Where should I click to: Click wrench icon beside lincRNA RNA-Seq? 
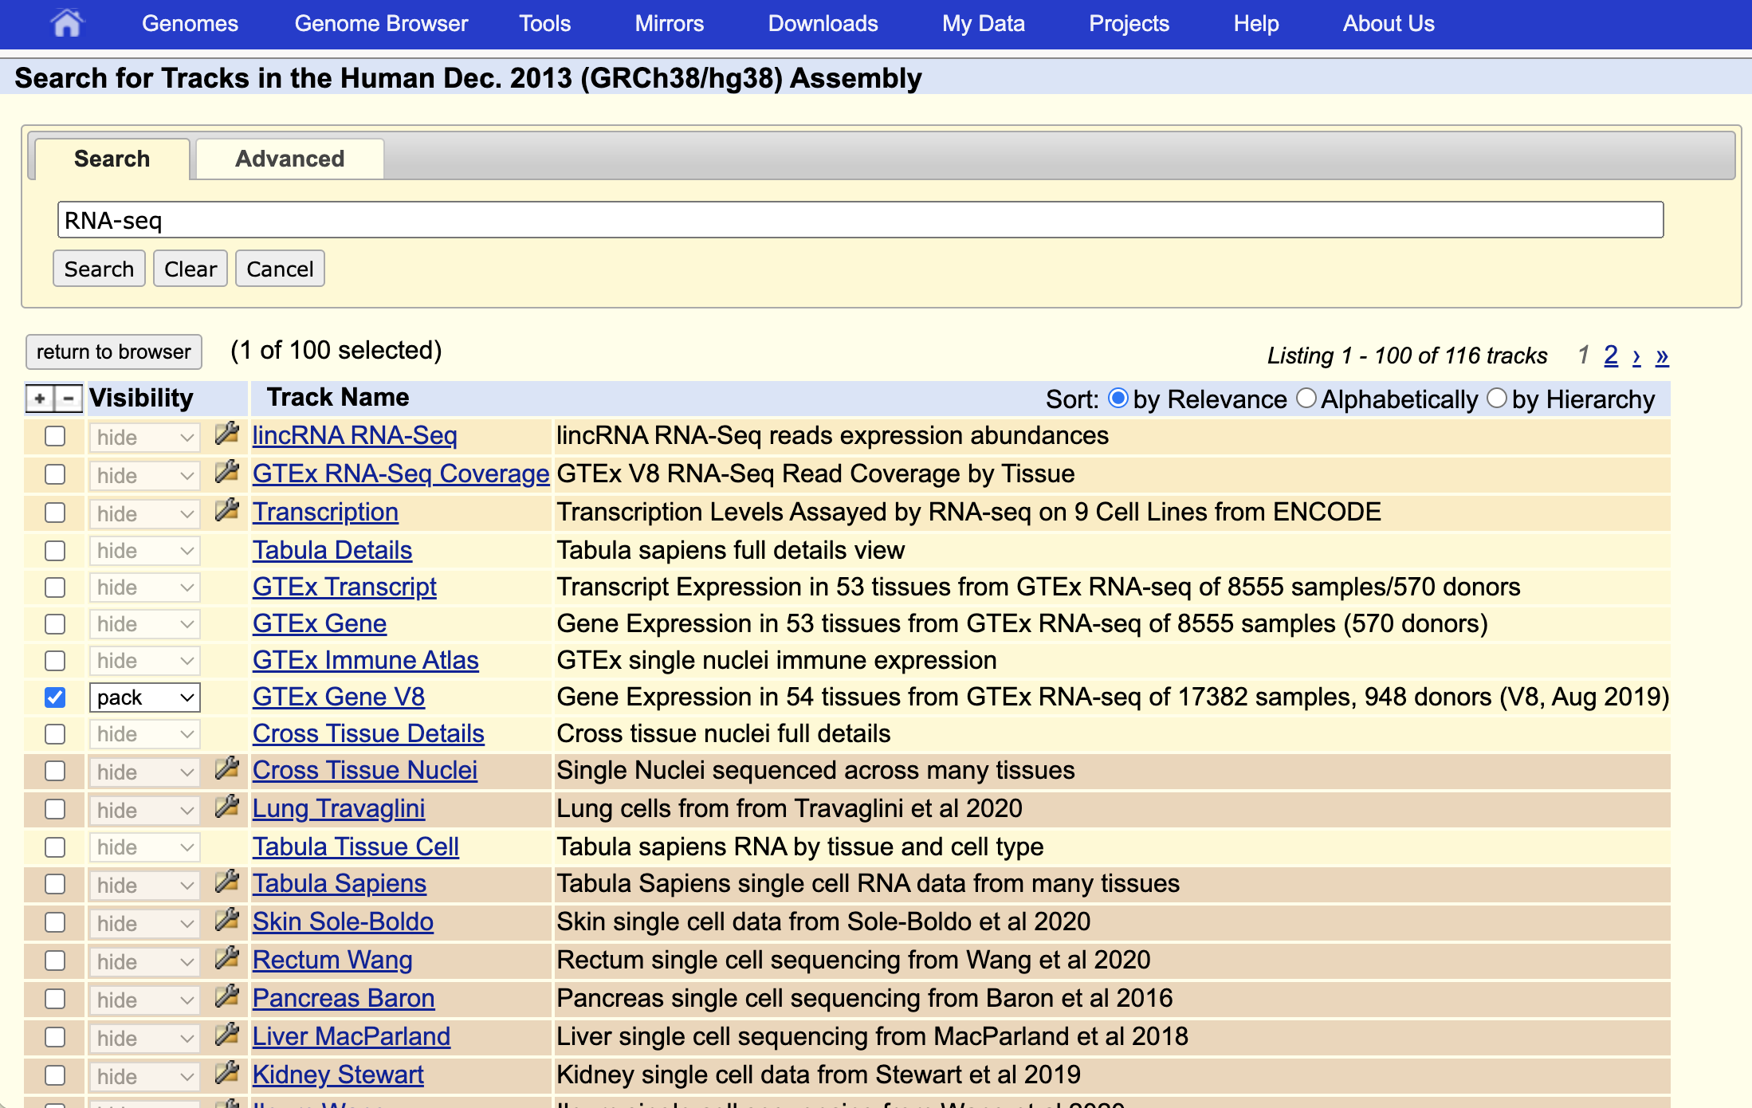tap(227, 434)
